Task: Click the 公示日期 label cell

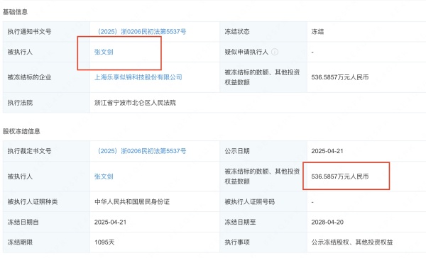Action: (263, 151)
